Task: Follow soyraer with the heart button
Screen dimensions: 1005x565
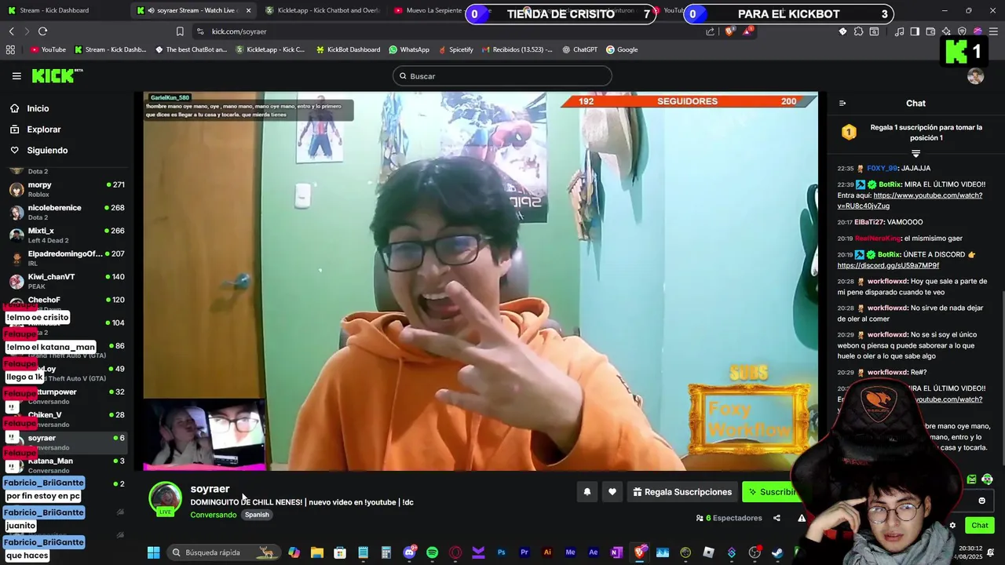Action: [x=612, y=492]
